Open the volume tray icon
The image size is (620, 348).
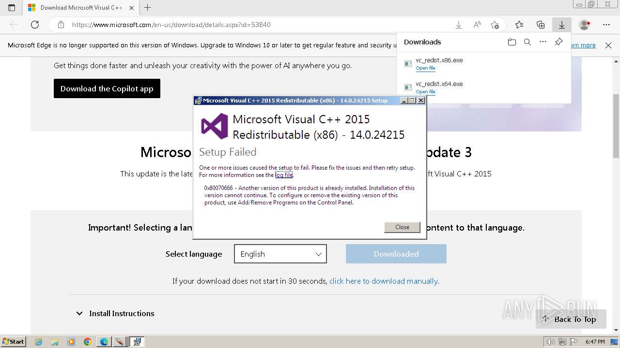(x=552, y=342)
